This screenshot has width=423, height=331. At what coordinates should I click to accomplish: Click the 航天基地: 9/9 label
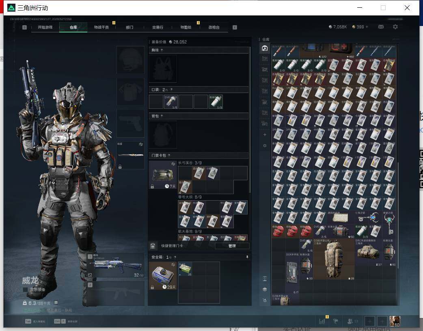190,231
